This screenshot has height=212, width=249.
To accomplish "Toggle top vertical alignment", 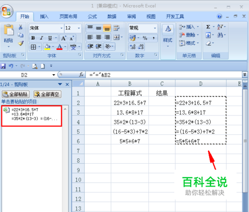I will click(90, 28).
